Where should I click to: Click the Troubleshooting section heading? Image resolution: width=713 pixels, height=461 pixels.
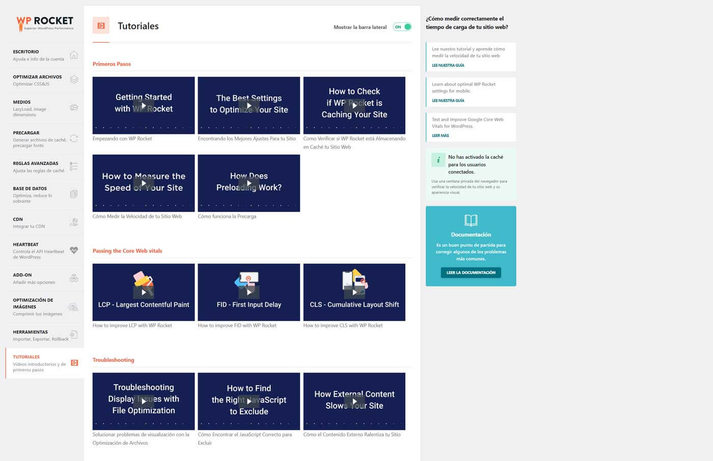tap(114, 360)
